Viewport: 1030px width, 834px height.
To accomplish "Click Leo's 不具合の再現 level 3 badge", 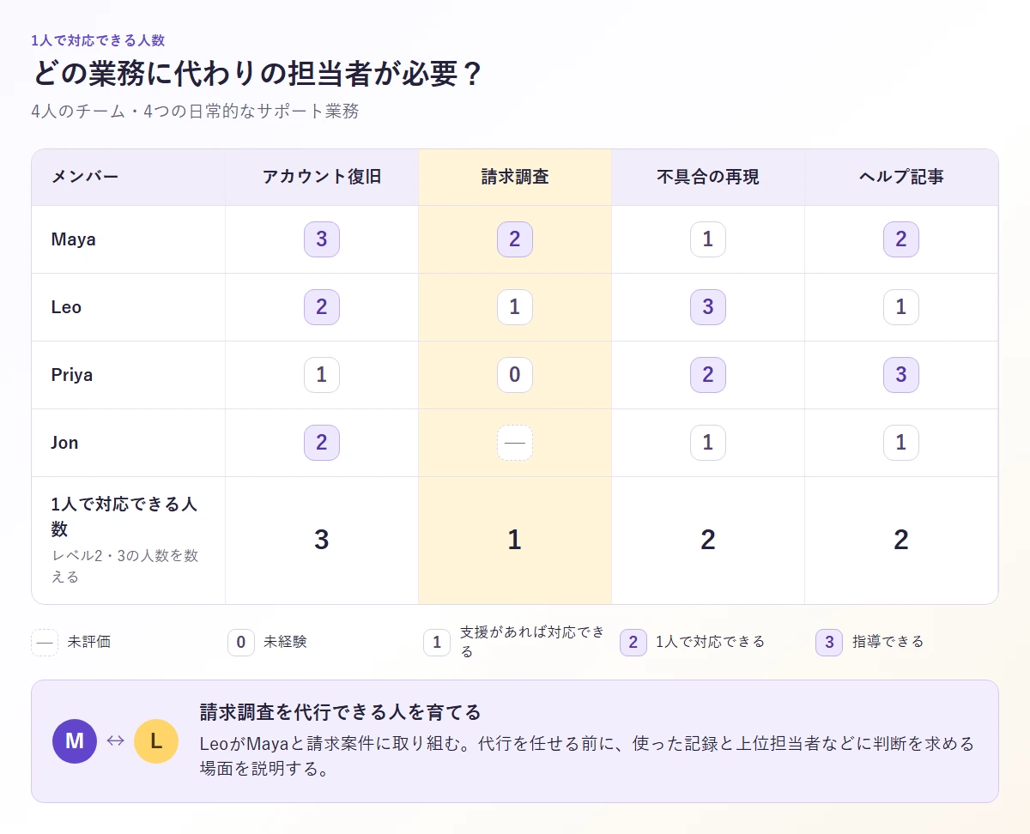I will [708, 307].
